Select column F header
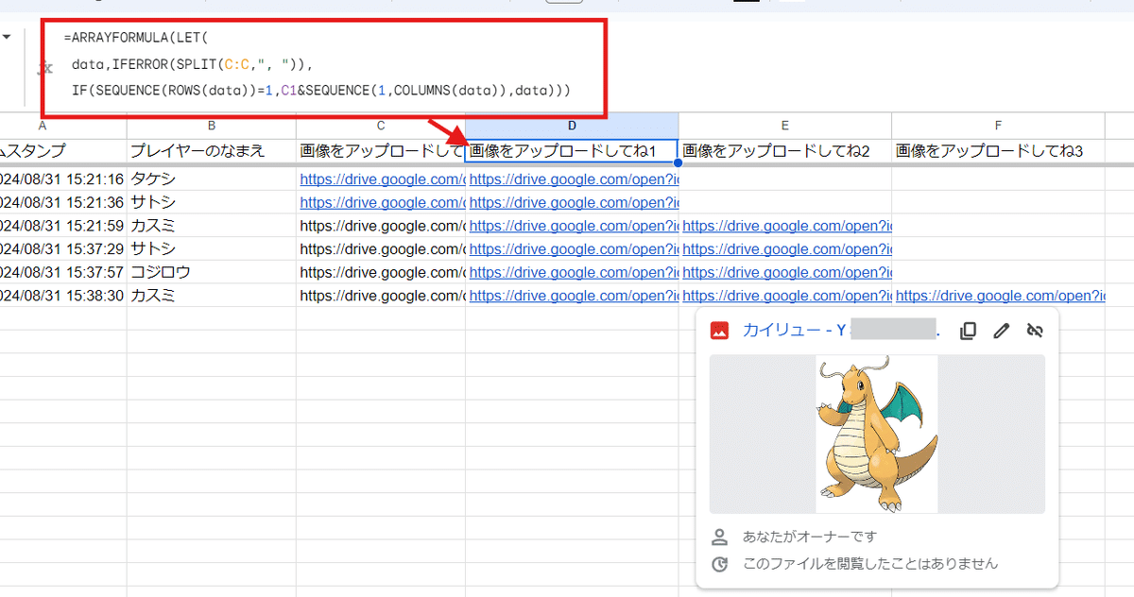This screenshot has height=597, width=1134. 999,125
